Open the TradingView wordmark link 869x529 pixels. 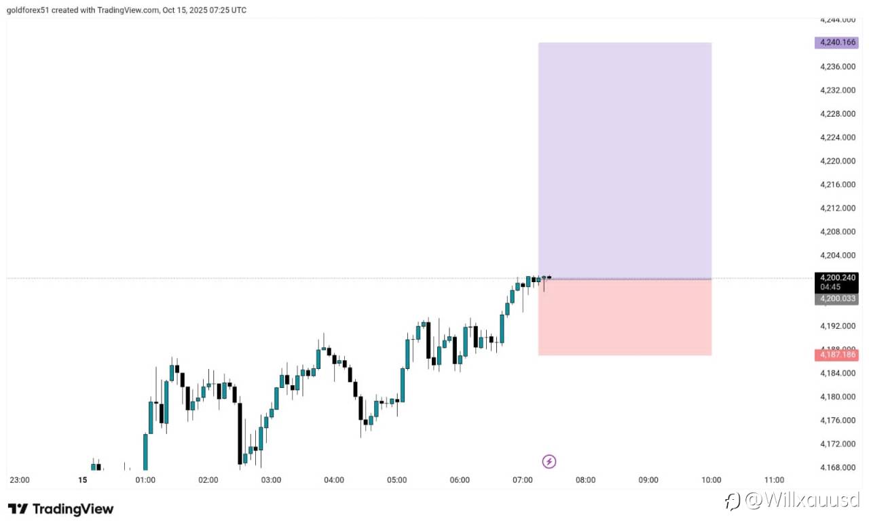coord(73,509)
